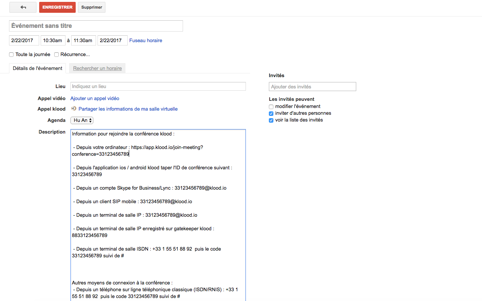Change the 10:30am start time
482x301 pixels.
[53, 40]
